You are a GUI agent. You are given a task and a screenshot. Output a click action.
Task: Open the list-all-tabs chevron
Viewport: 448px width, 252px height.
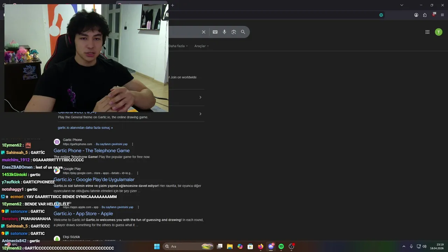[x=402, y=5]
